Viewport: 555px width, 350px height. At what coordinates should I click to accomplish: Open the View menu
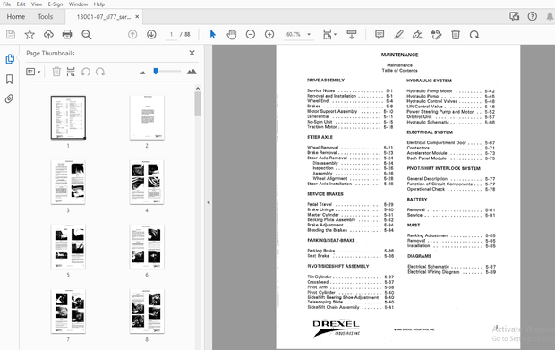click(x=37, y=4)
